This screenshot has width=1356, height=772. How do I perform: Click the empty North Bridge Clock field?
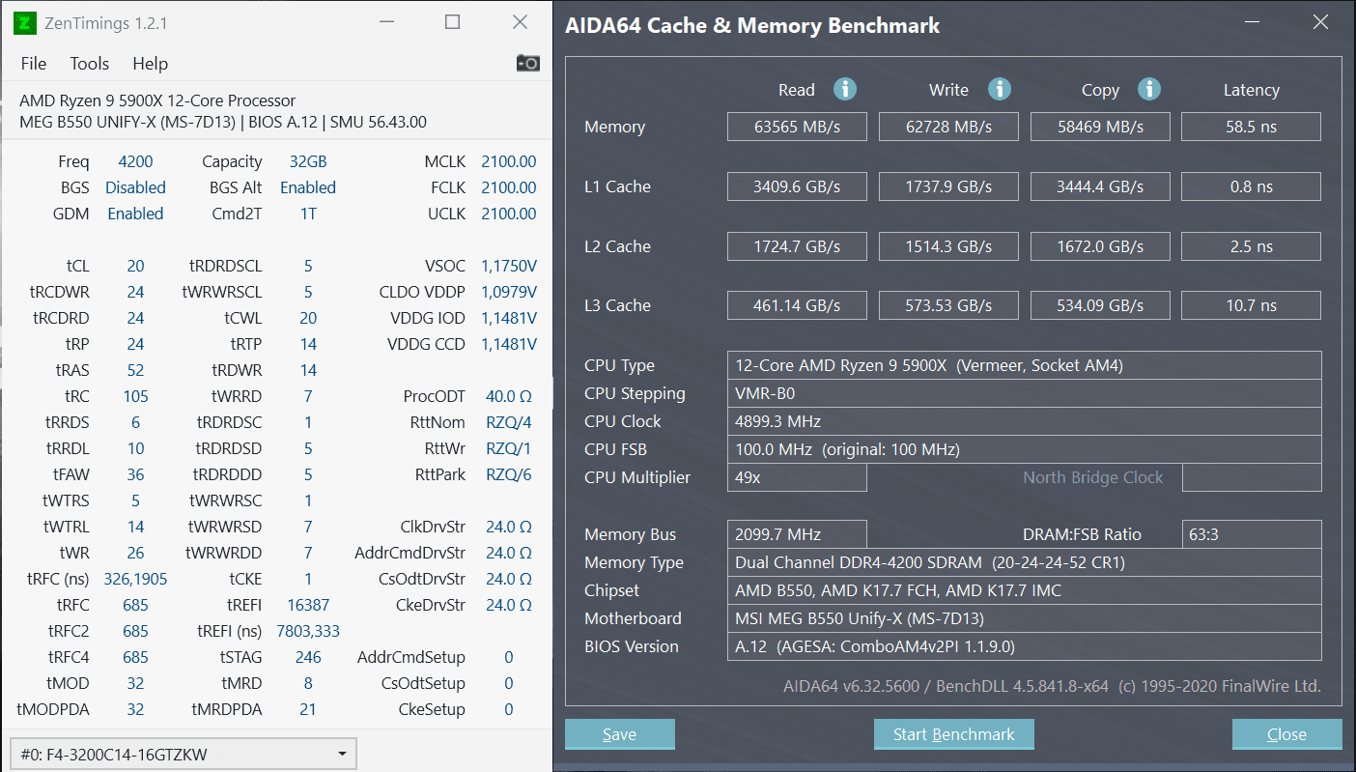(x=1252, y=477)
